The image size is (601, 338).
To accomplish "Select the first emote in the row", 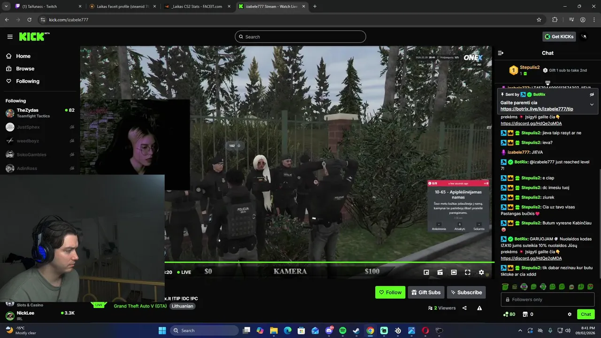I will click(505, 287).
